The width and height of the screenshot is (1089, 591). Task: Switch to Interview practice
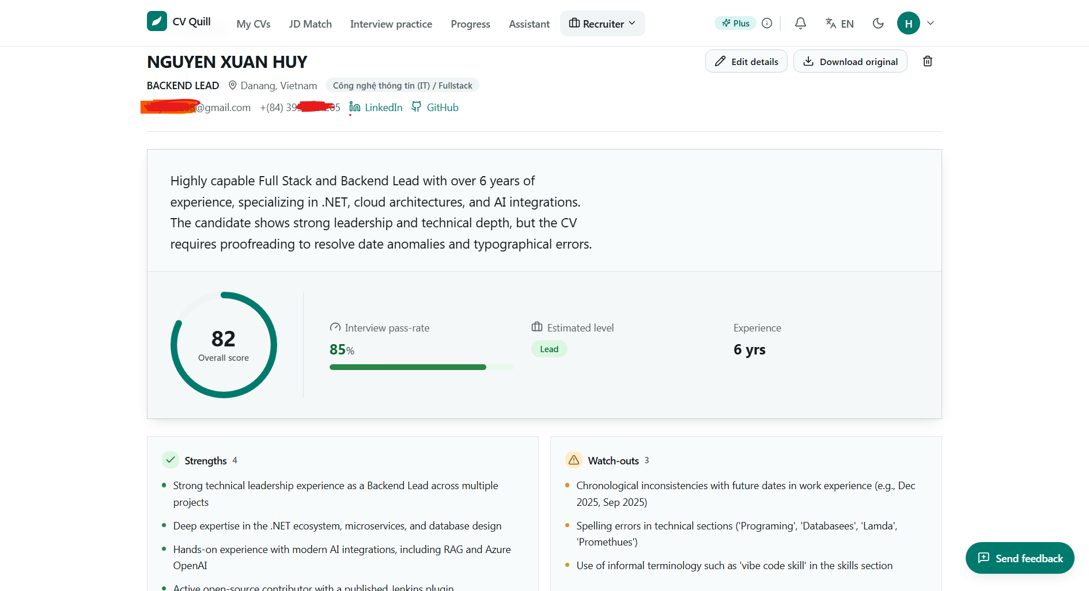coord(391,24)
